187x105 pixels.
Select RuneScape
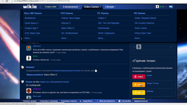(104, 28)
